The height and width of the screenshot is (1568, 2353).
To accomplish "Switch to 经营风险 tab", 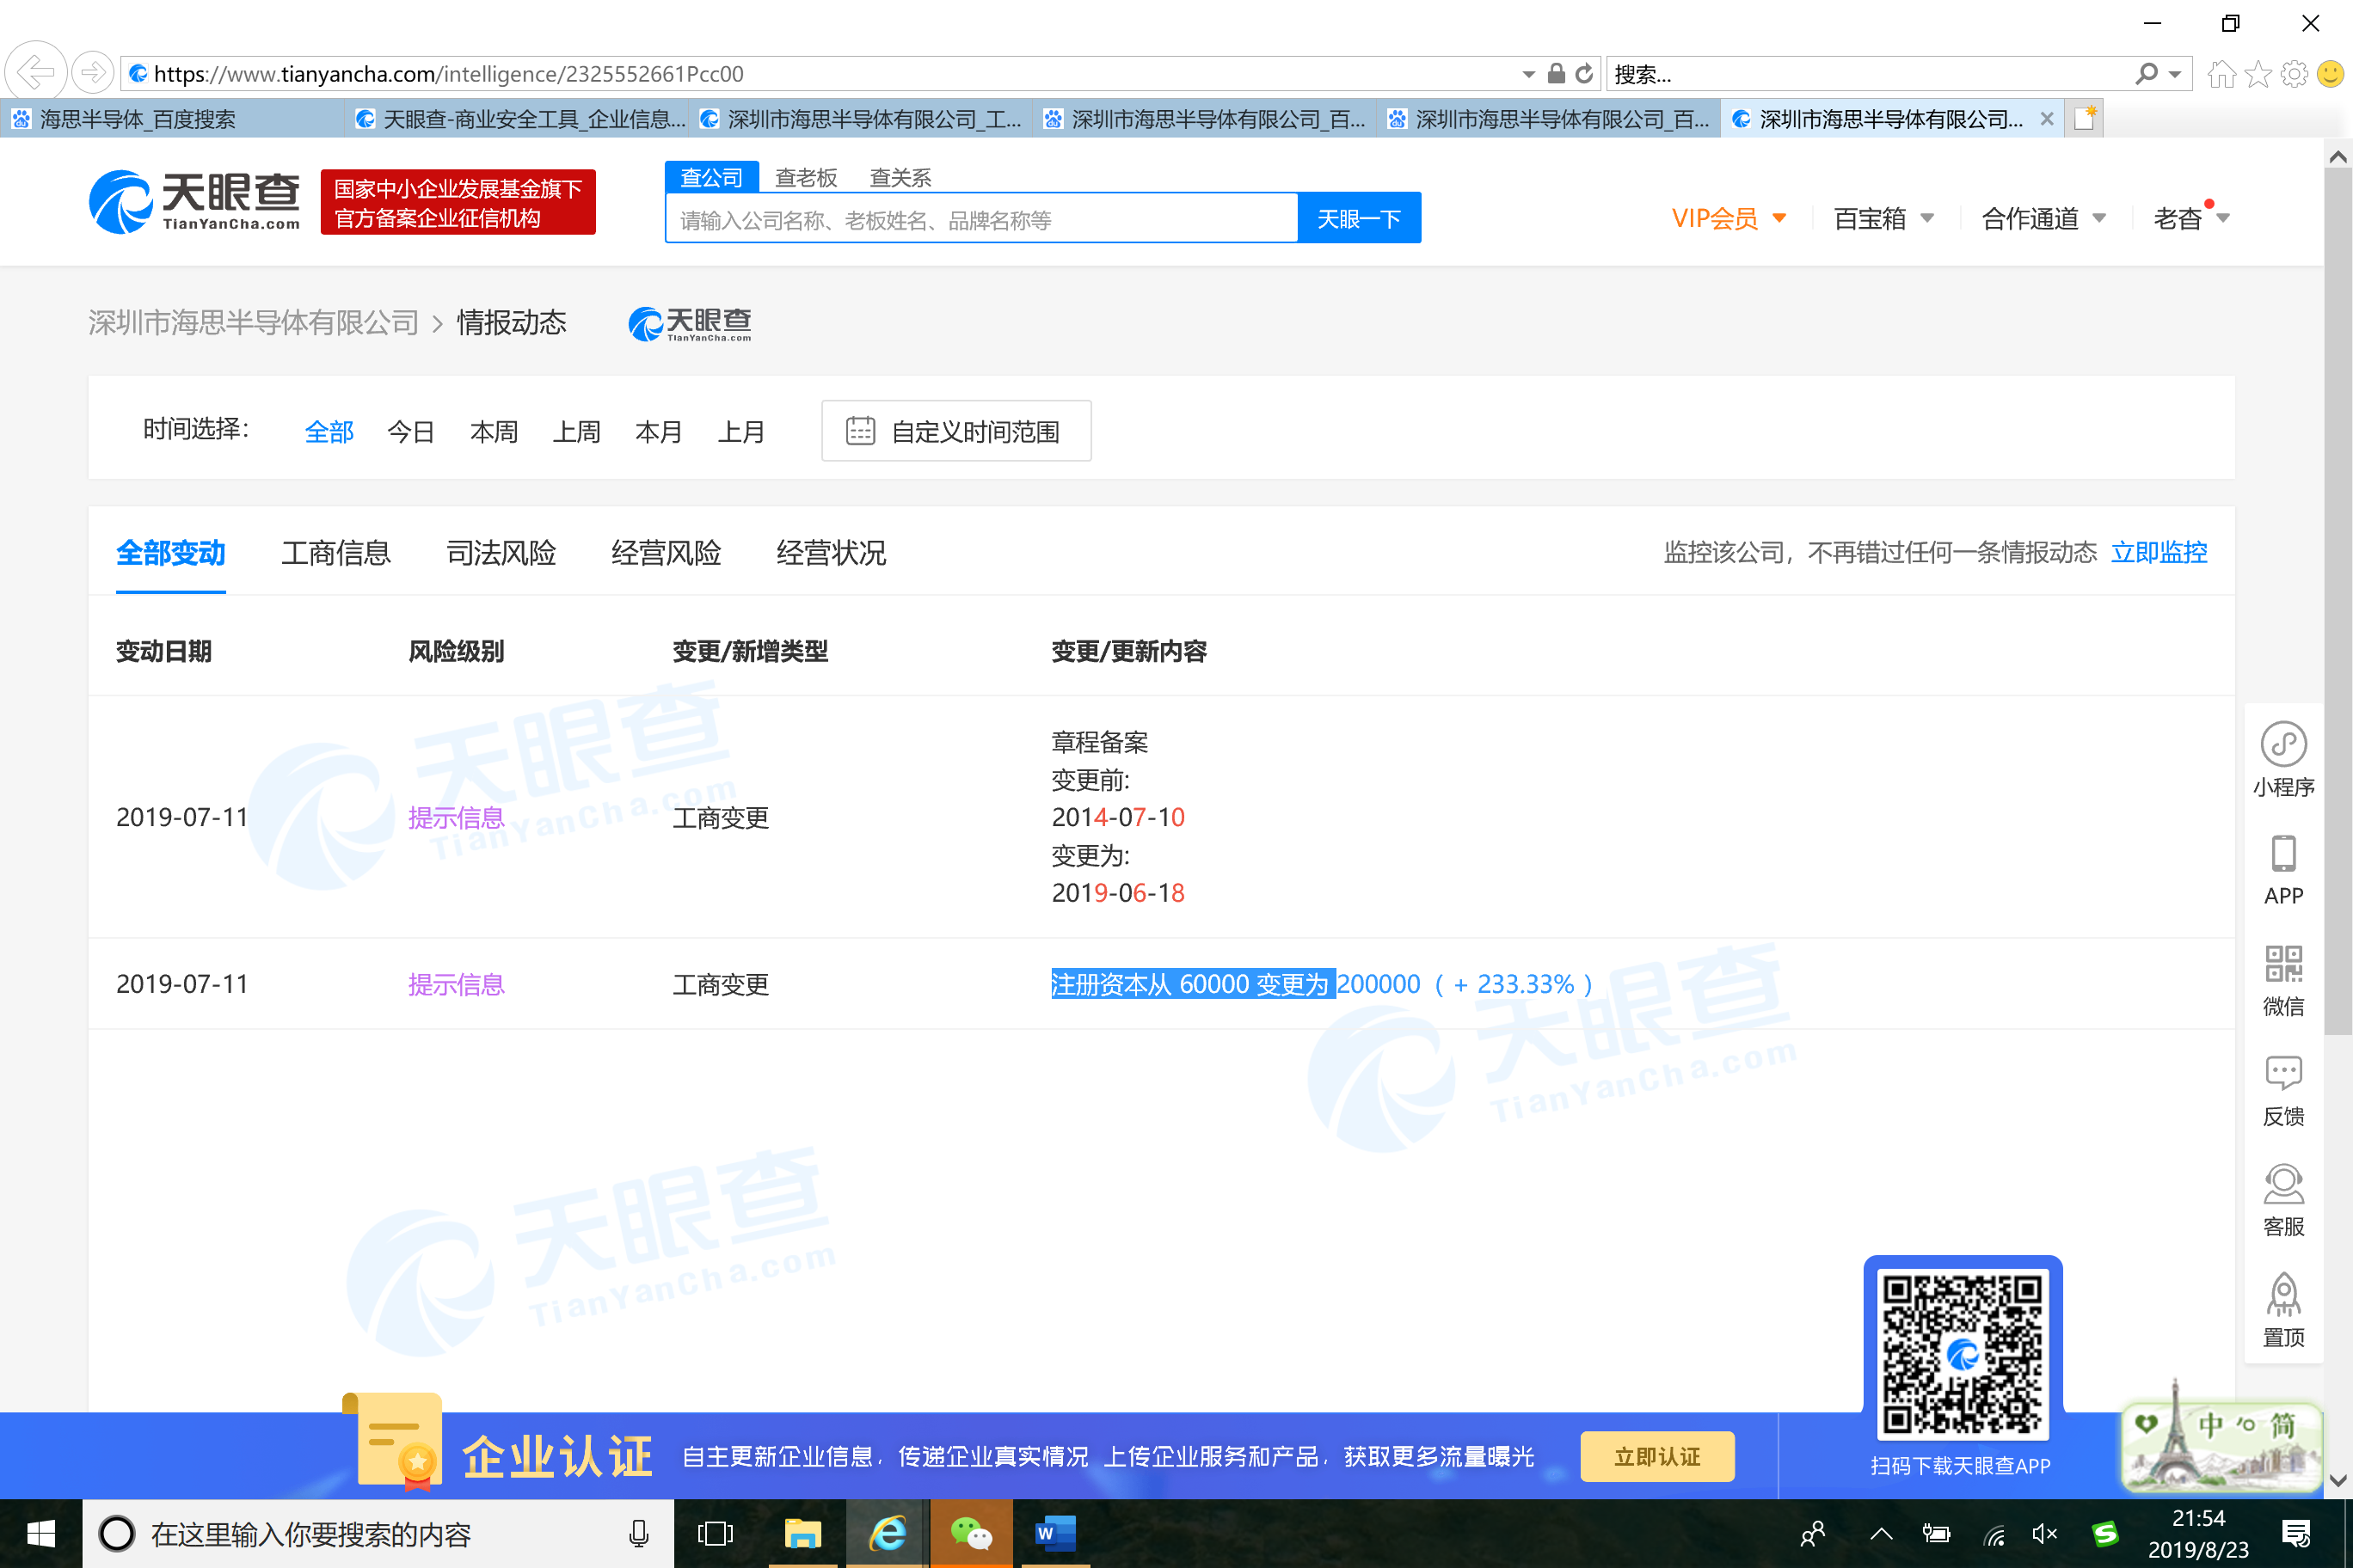I will click(x=667, y=552).
